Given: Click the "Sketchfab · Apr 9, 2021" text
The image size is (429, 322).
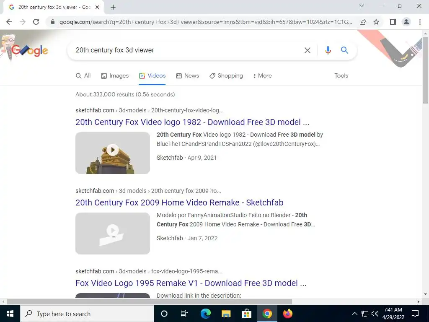Looking at the screenshot, I should (186, 158).
